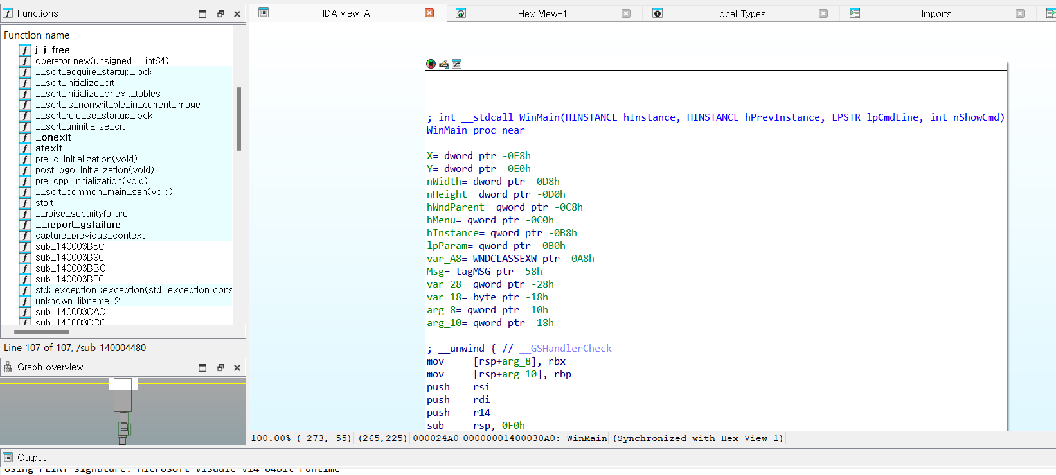The width and height of the screenshot is (1056, 475).
Task: Maximize the Graph overview panel
Action: point(202,367)
